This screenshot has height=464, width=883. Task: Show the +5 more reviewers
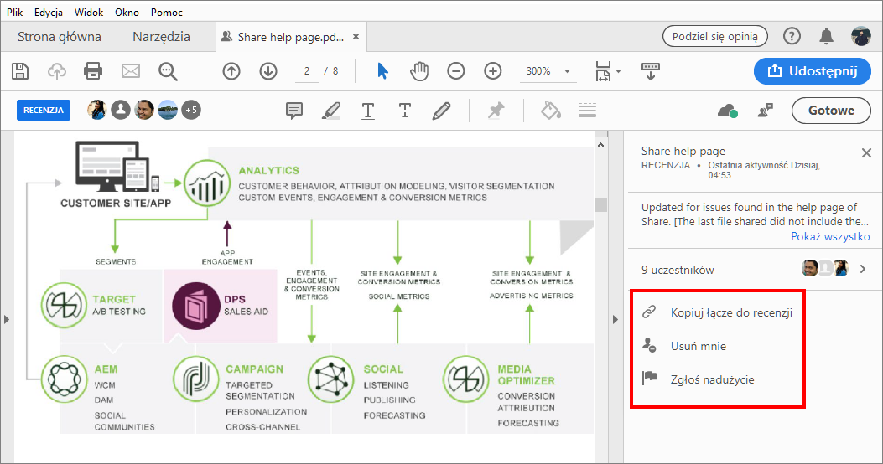tap(191, 111)
